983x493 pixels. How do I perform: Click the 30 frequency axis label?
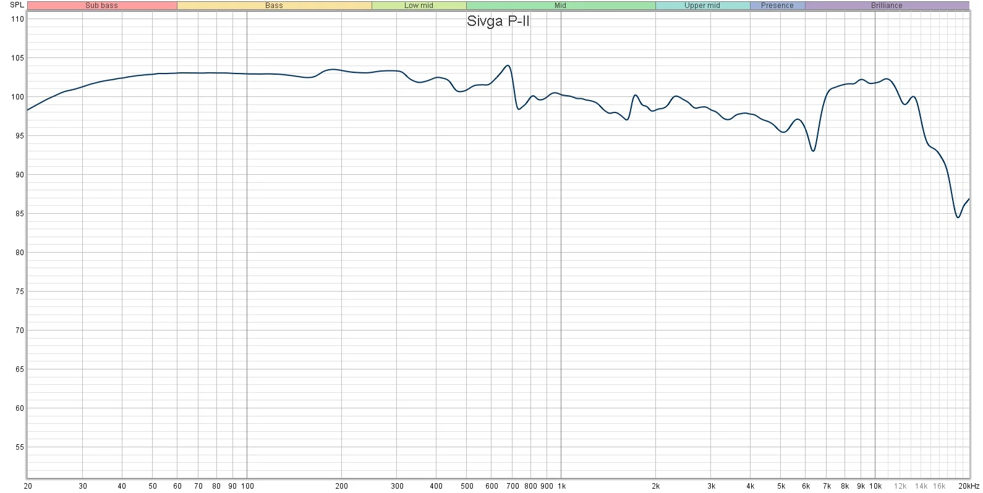coord(83,486)
